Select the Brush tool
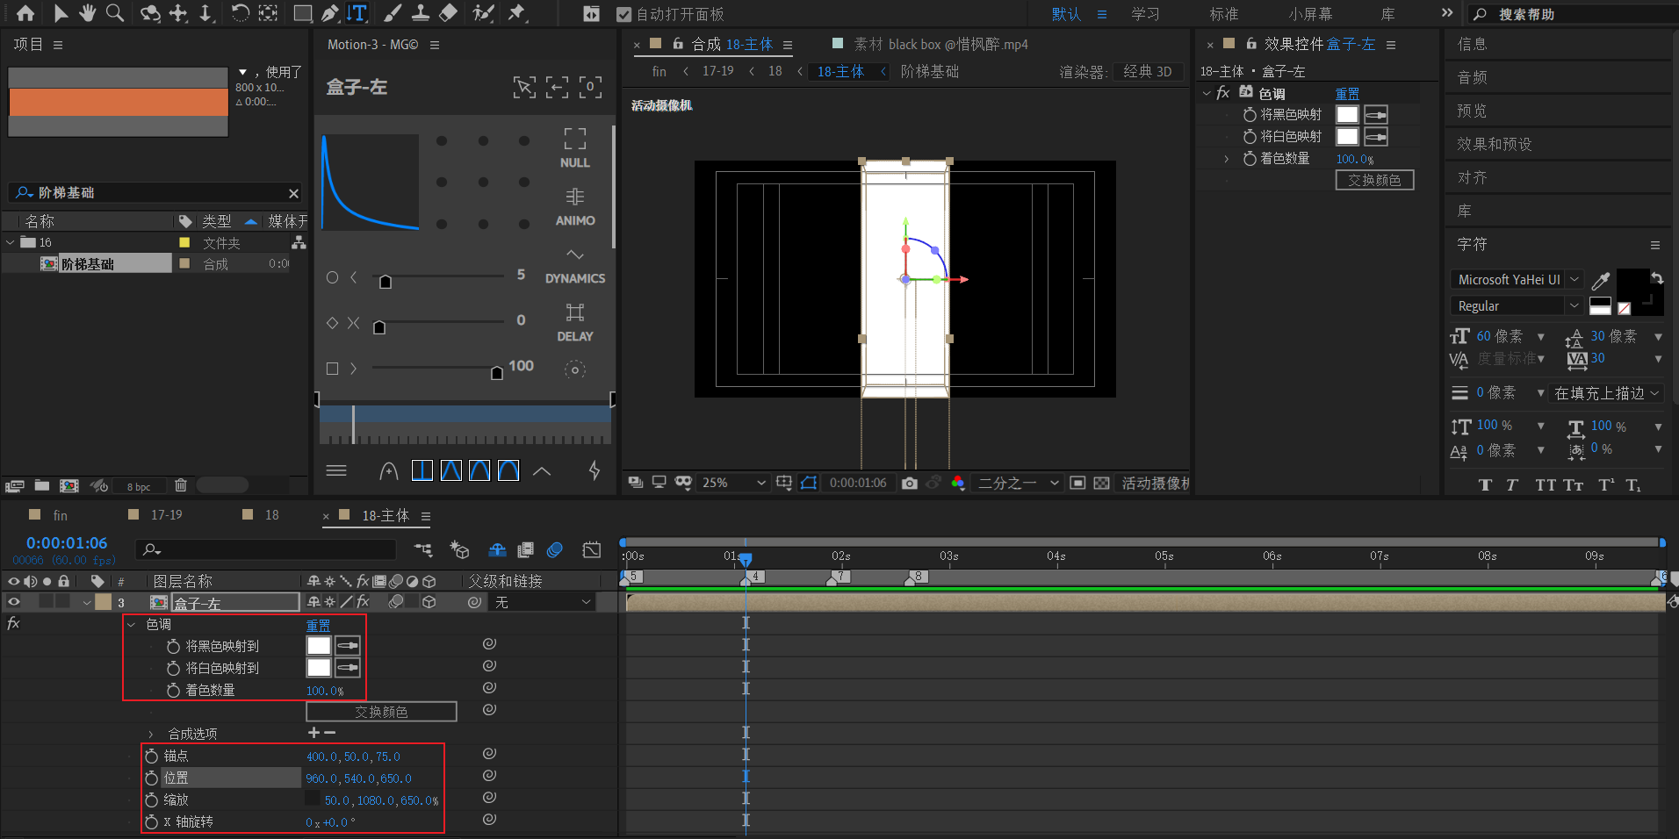 click(x=393, y=13)
